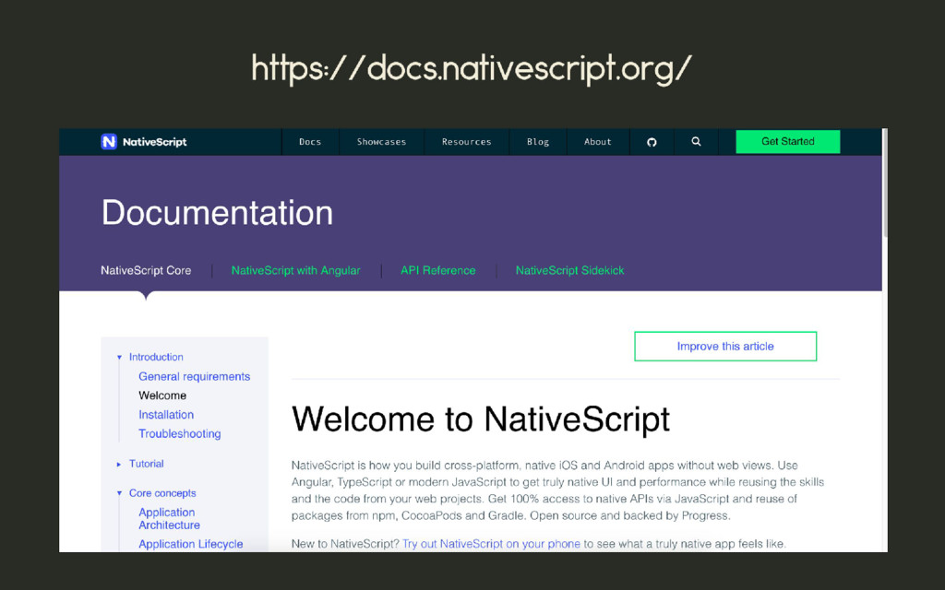The width and height of the screenshot is (945, 590).
Task: Open the Installation sidebar link
Action: 166,414
